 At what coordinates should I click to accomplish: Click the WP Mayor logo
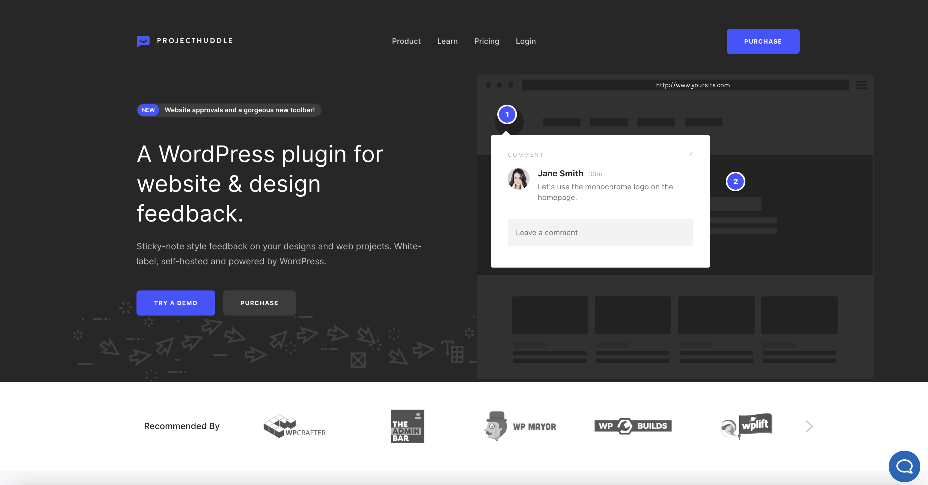[520, 426]
